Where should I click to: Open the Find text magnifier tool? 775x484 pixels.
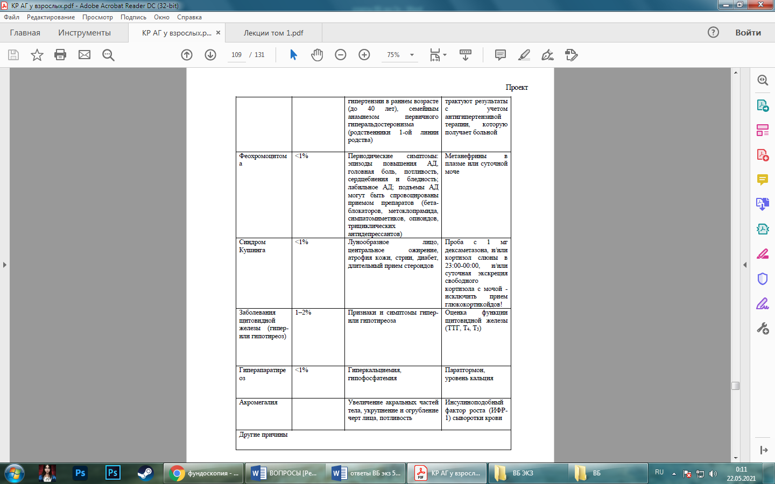tap(108, 55)
